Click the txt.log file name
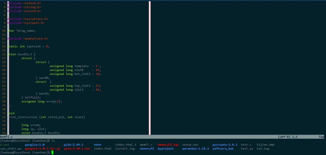The height and width of the screenshot is (155, 326). pyautogui.click(x=263, y=149)
